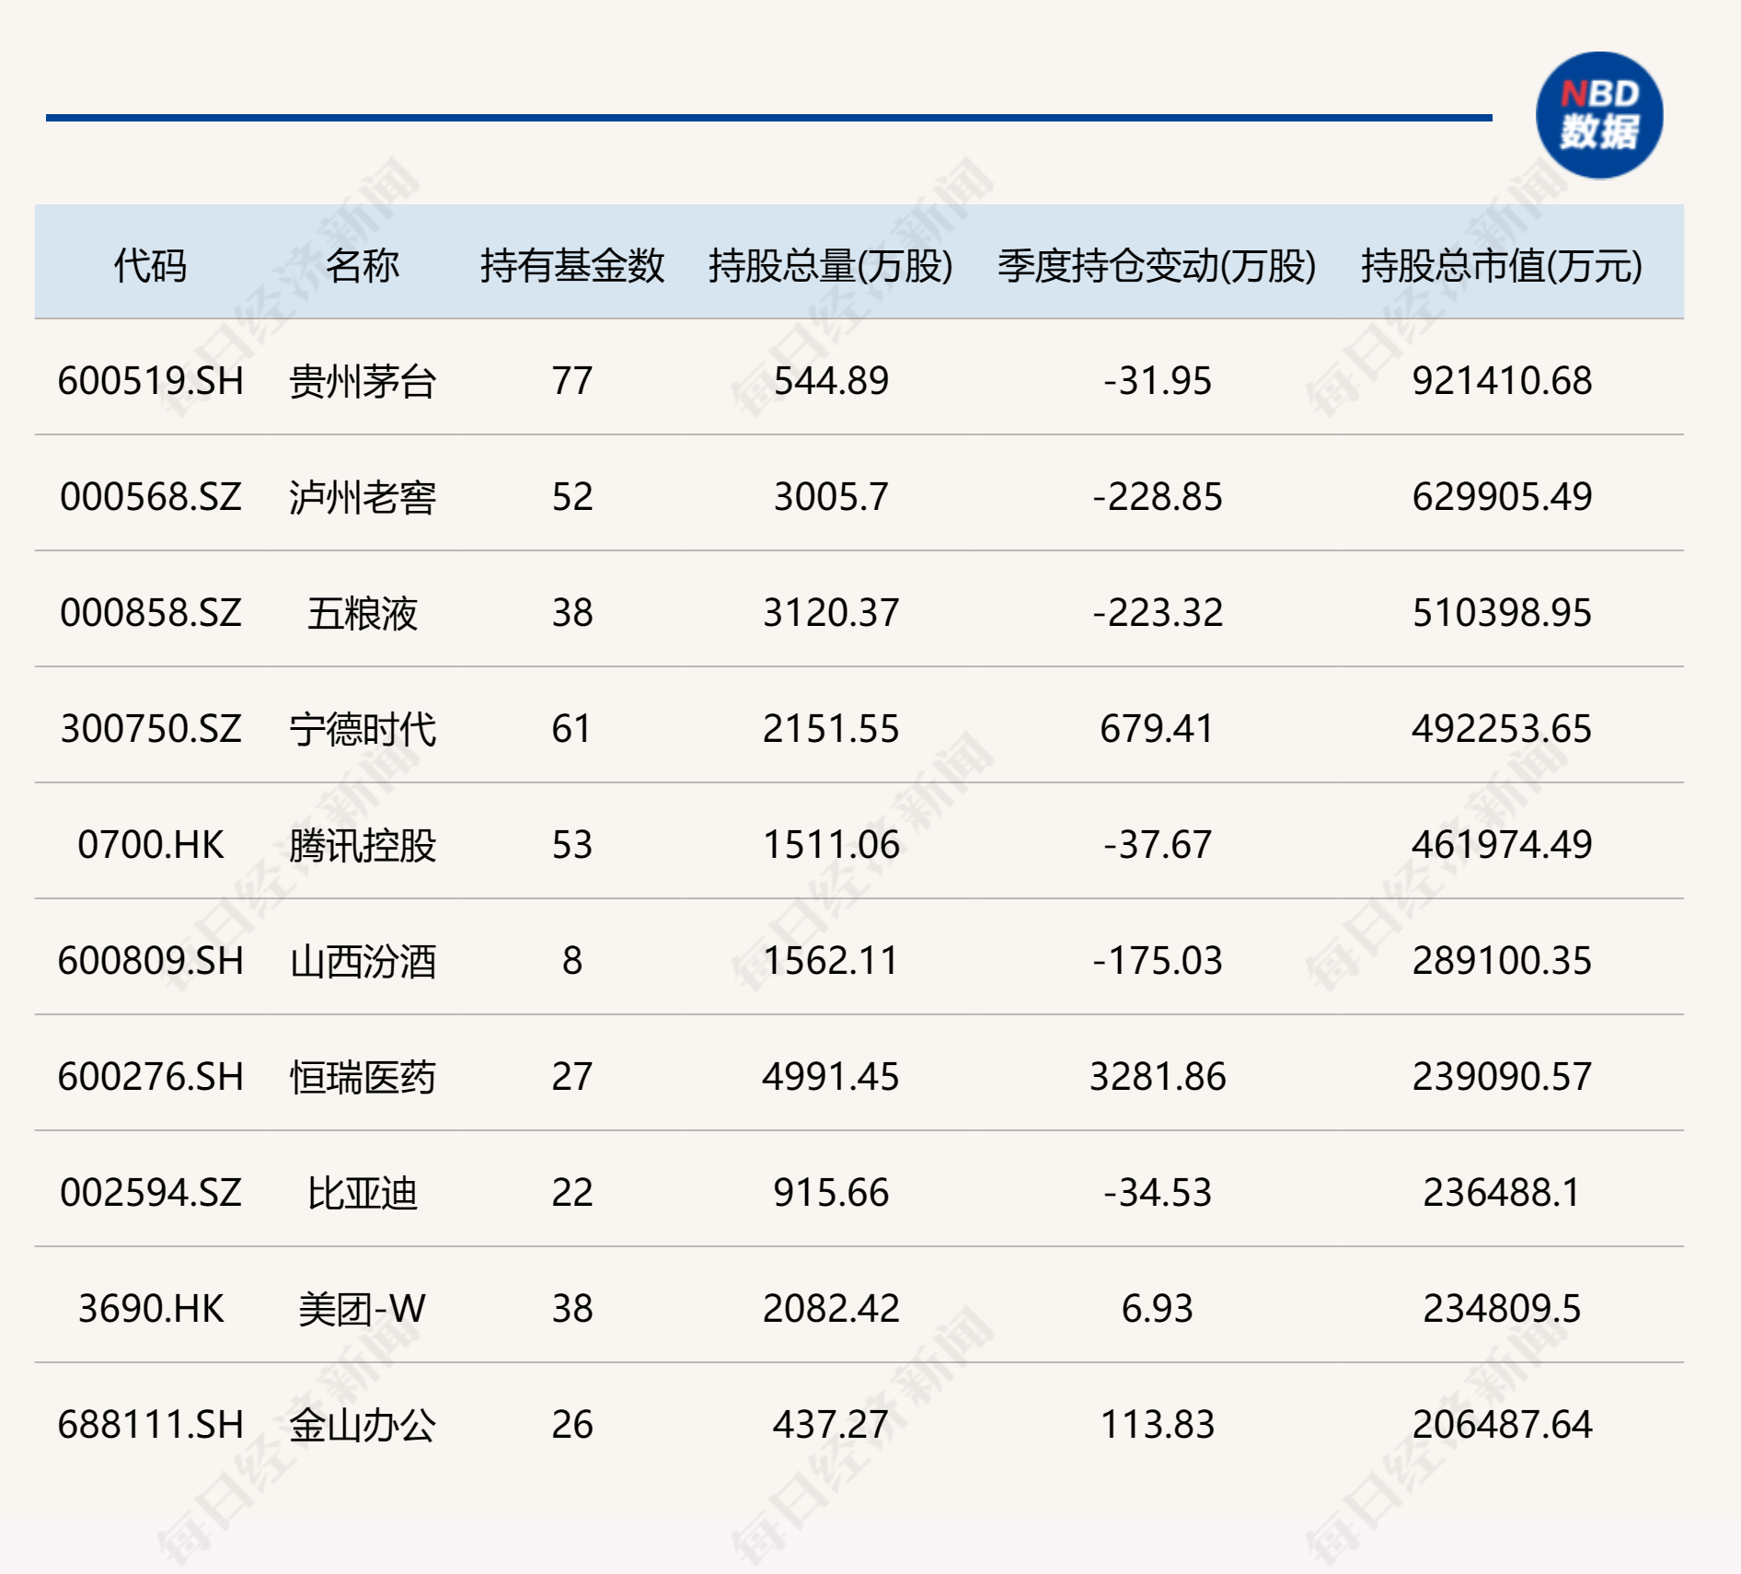Select stock code 000858.SZ
Viewport: 1741px width, 1574px height.
point(150,613)
